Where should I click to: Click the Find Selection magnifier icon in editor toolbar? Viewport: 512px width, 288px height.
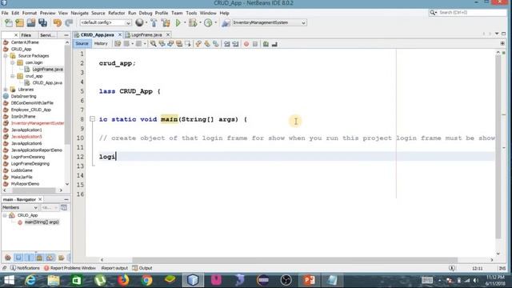tap(153, 44)
